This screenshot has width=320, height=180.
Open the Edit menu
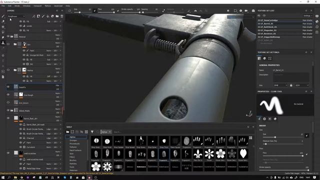[x=9, y=6]
